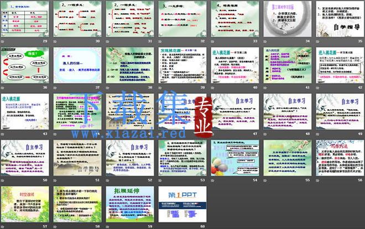Click animation star icon under slide 40
This screenshot has width=365, height=229.
[212, 88]
